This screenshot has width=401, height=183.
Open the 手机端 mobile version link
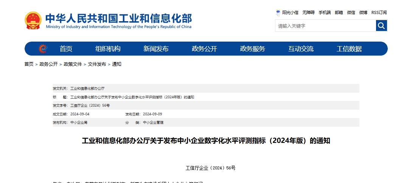325,12
